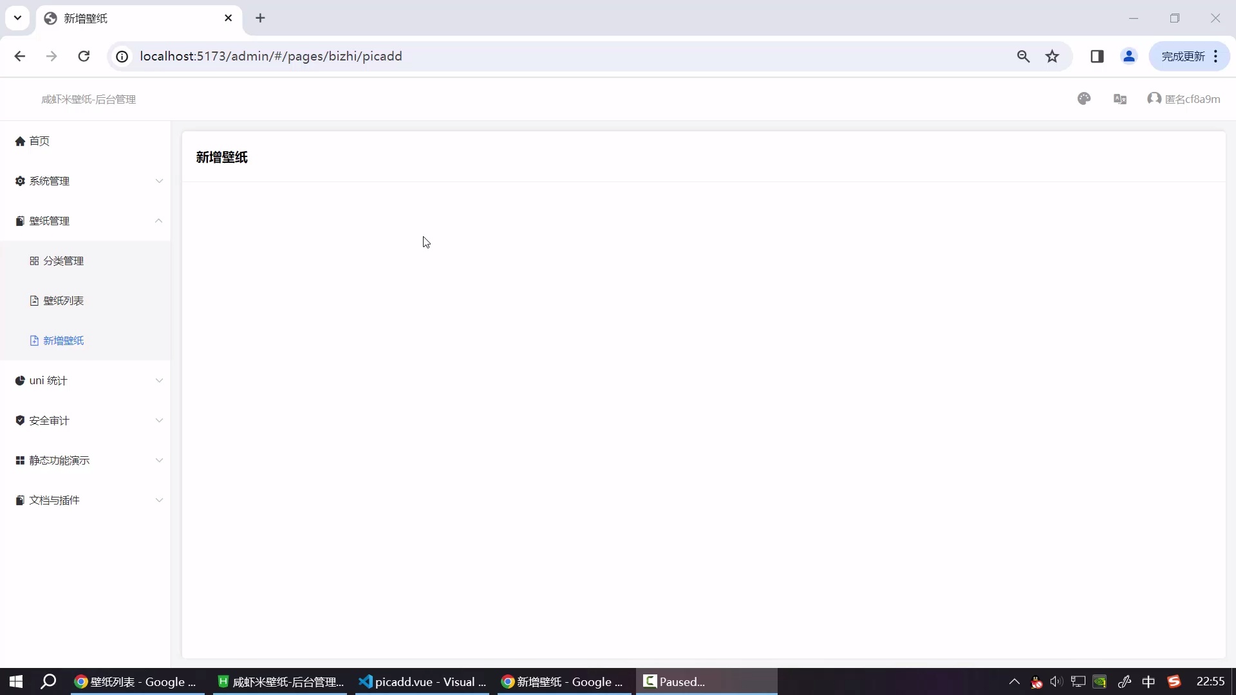Click the user avatar icon 匿名cf8a9m
1236x695 pixels.
[1154, 98]
